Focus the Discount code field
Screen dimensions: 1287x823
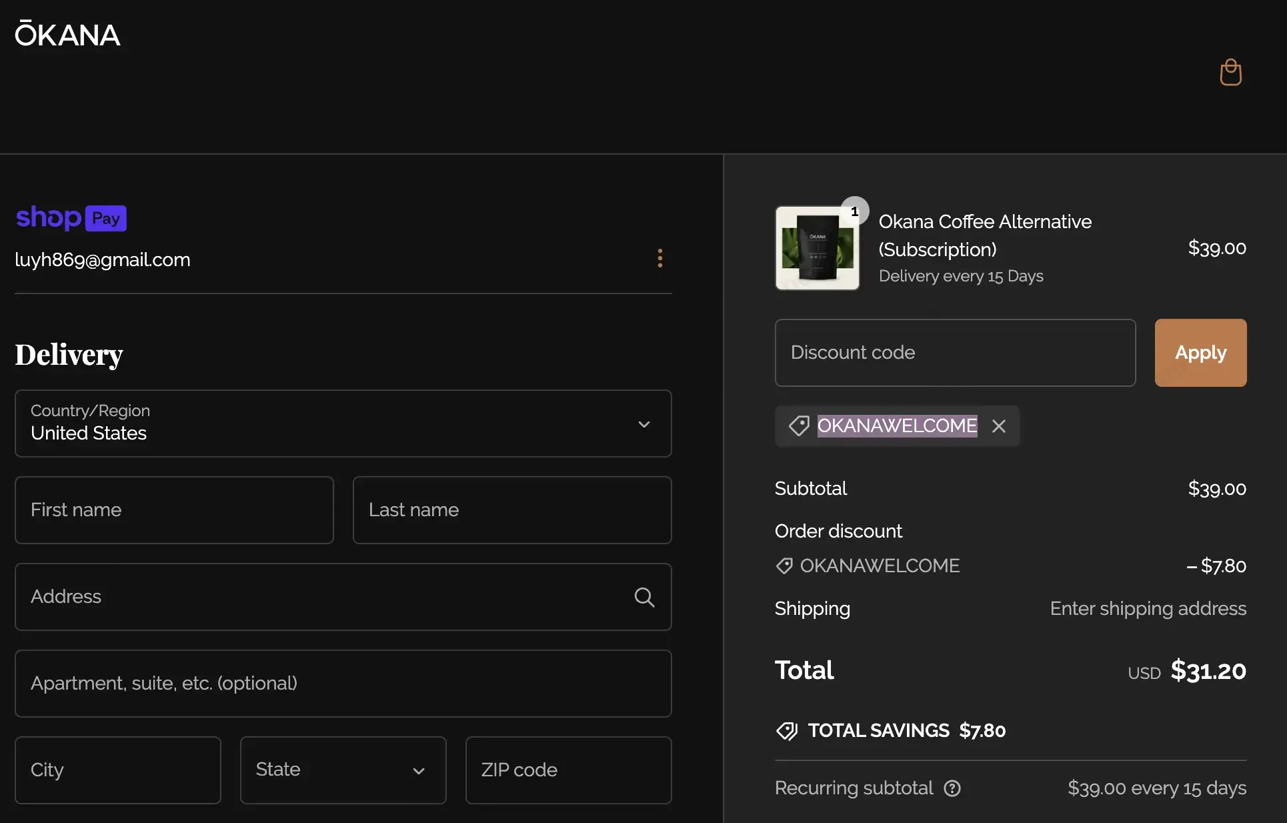(954, 353)
